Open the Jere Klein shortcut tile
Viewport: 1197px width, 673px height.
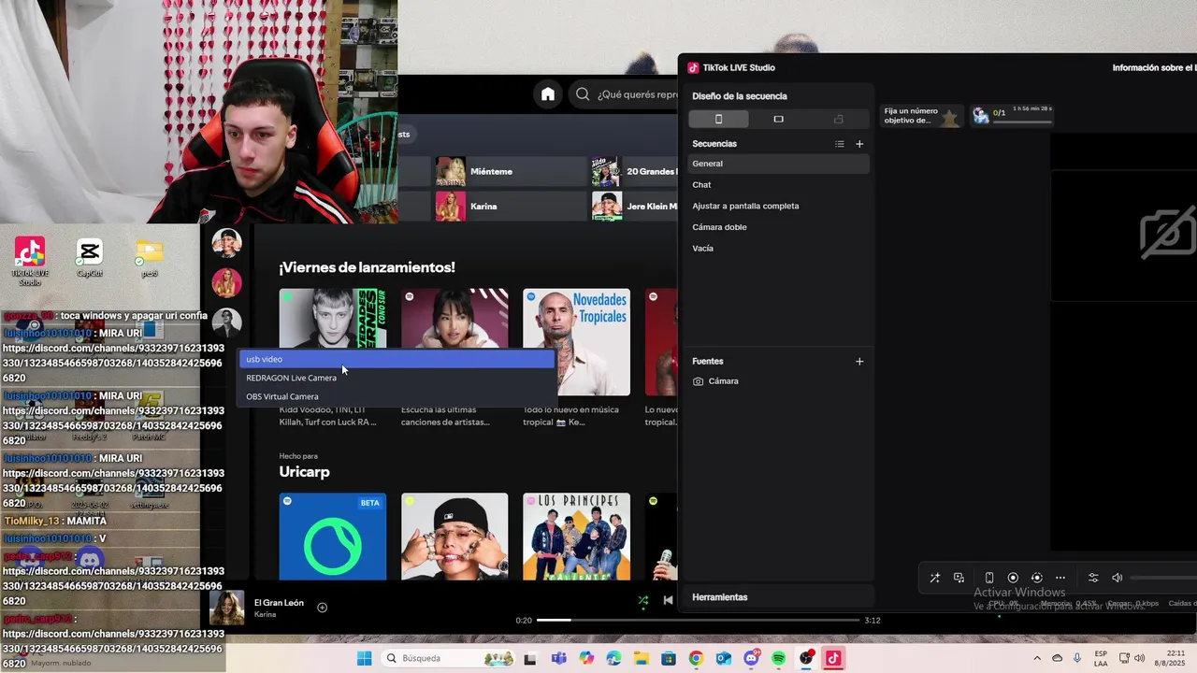(635, 207)
